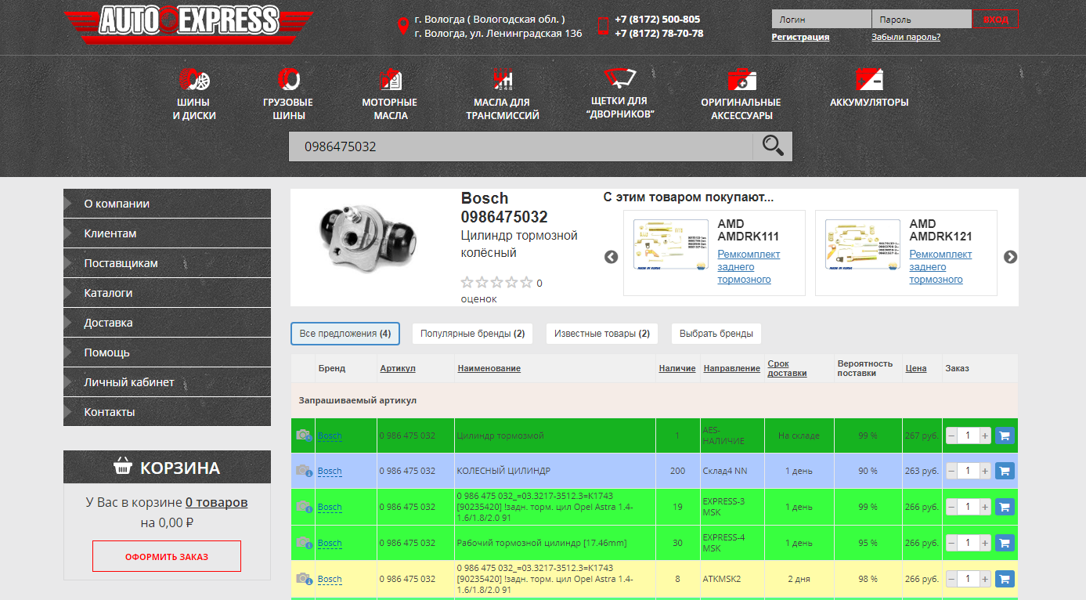
Task: Add EXPRESS-3 MSK offer to cart
Action: tap(1005, 507)
